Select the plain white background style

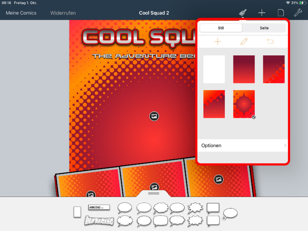coord(214,69)
